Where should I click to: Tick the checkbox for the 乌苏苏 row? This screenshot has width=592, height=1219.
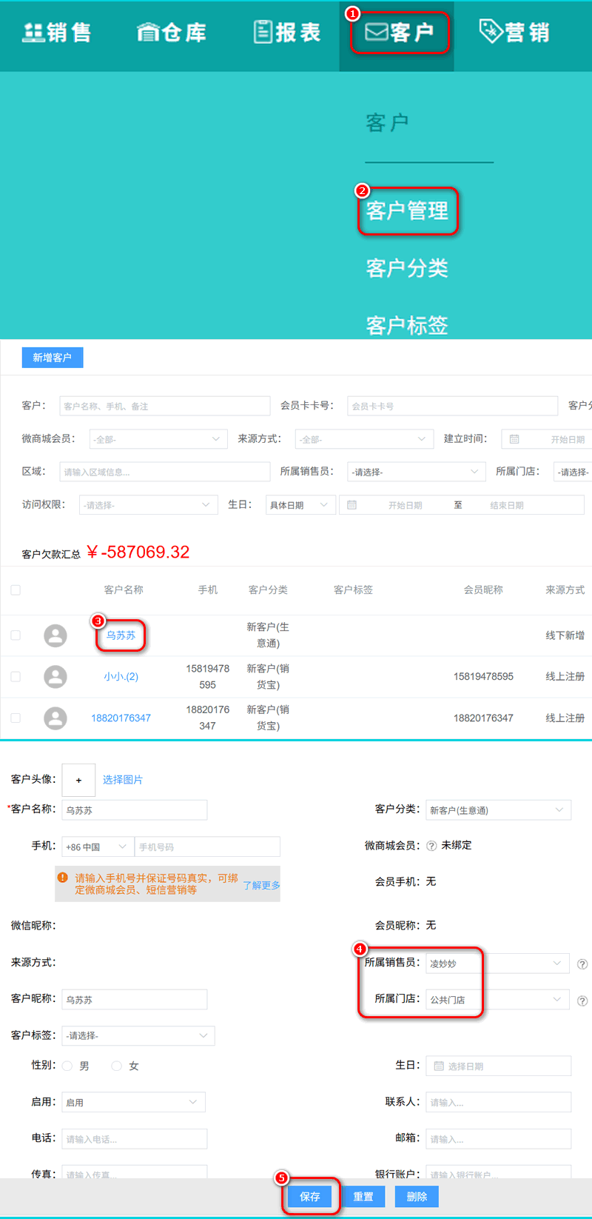pos(16,635)
